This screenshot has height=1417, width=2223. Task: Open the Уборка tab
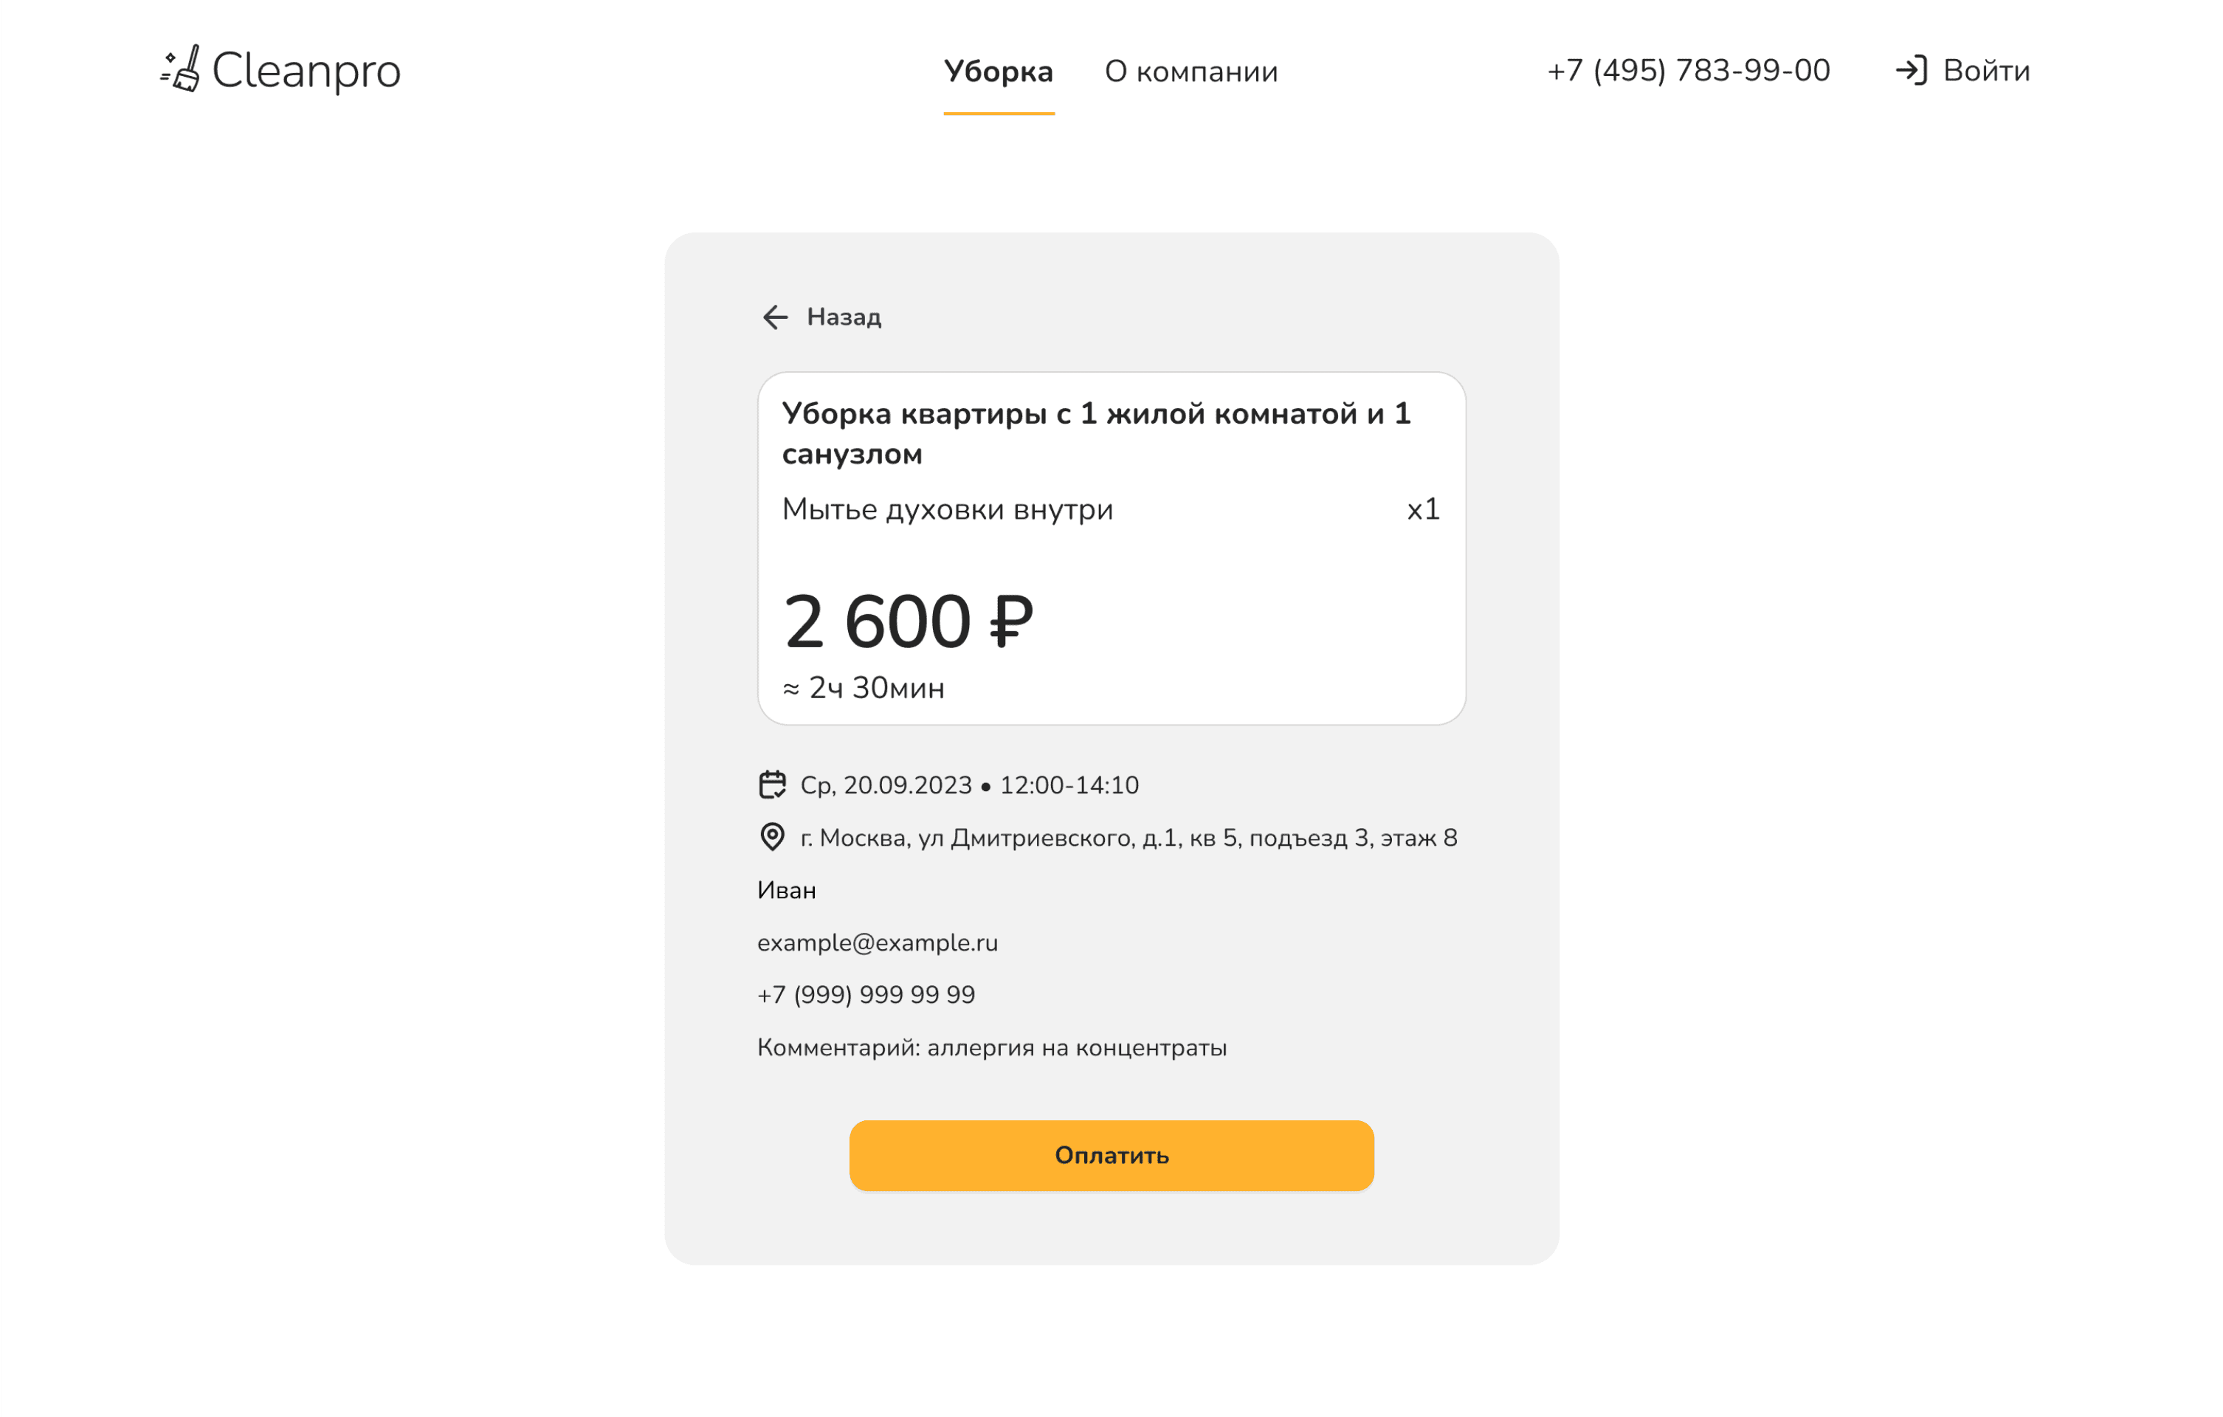(999, 72)
